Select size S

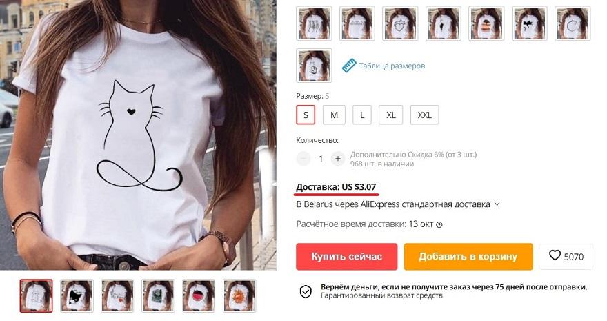click(306, 115)
